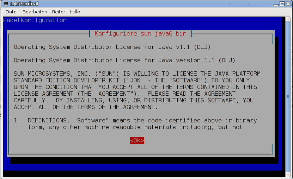Close the LXTerminal window

pyautogui.click(x=288, y=4)
